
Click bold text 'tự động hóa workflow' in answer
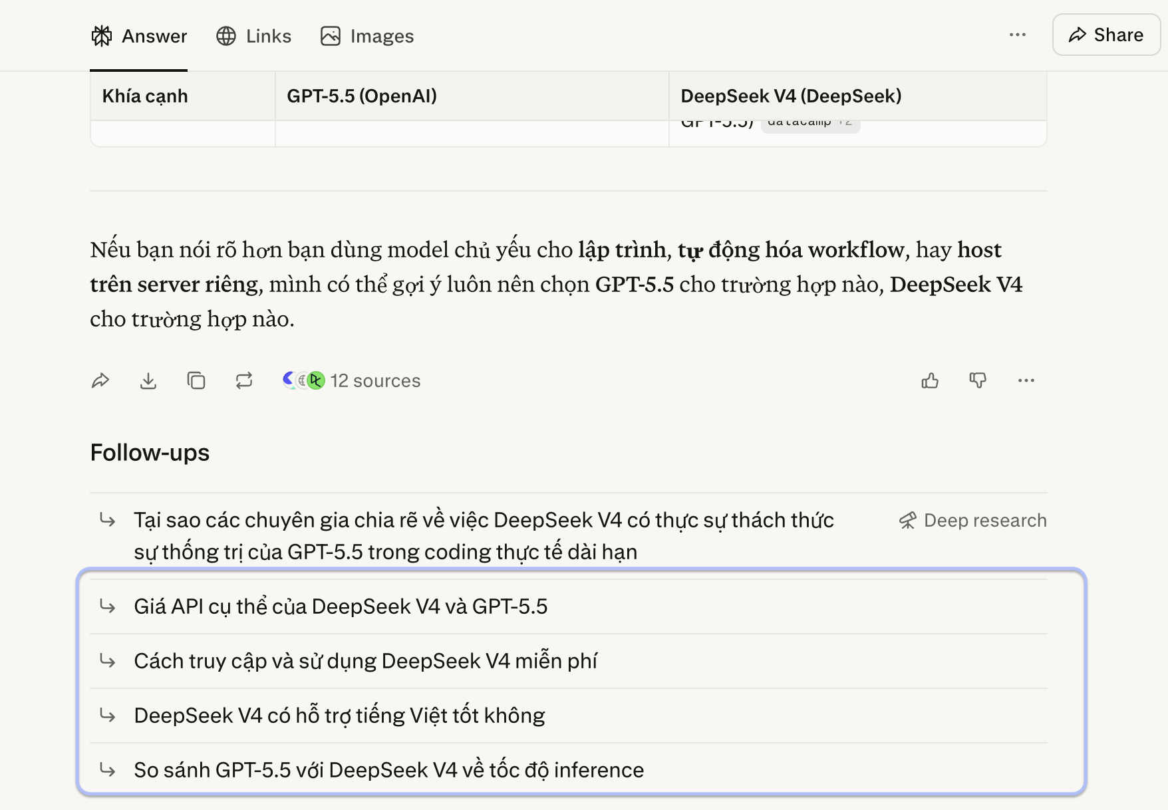(x=792, y=249)
